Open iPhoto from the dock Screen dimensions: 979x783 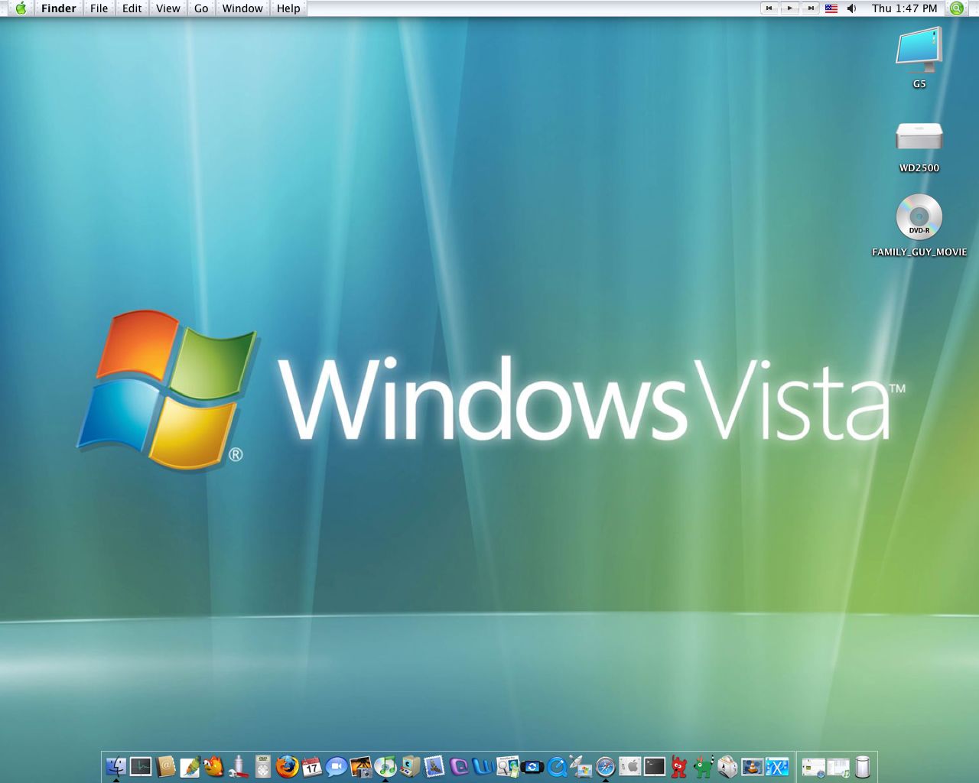tap(361, 766)
